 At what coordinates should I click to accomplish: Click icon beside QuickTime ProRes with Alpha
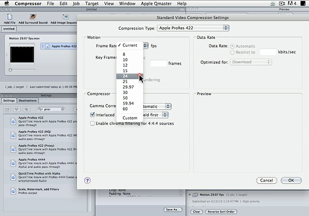coord(13,177)
